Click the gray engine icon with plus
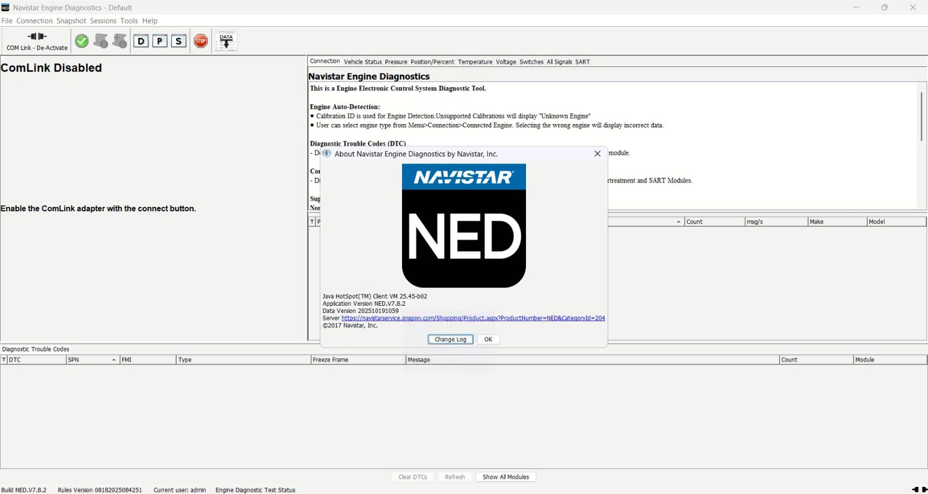Screen dimensions: 928x494 119,41
